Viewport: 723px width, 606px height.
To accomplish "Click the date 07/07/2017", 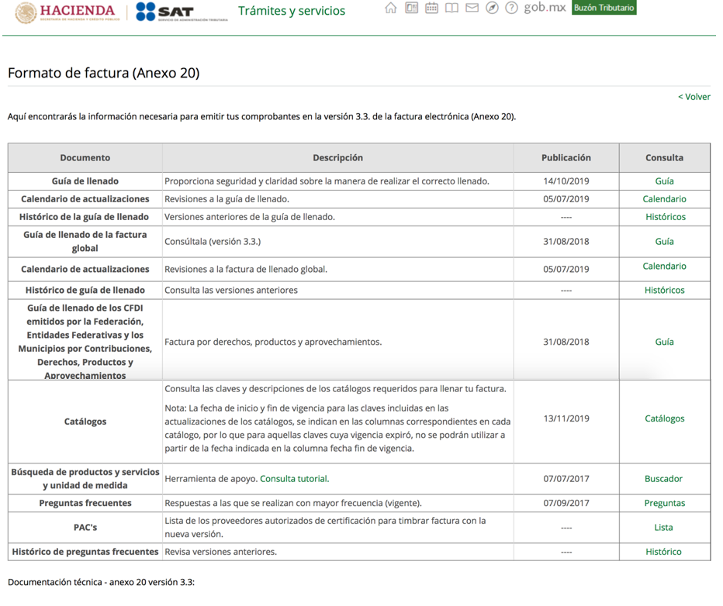I will pyautogui.click(x=566, y=479).
